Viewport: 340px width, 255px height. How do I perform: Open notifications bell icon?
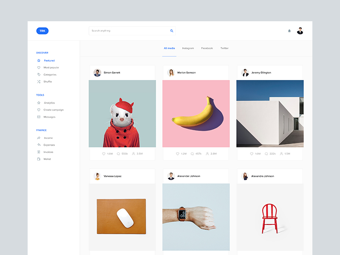tap(289, 31)
